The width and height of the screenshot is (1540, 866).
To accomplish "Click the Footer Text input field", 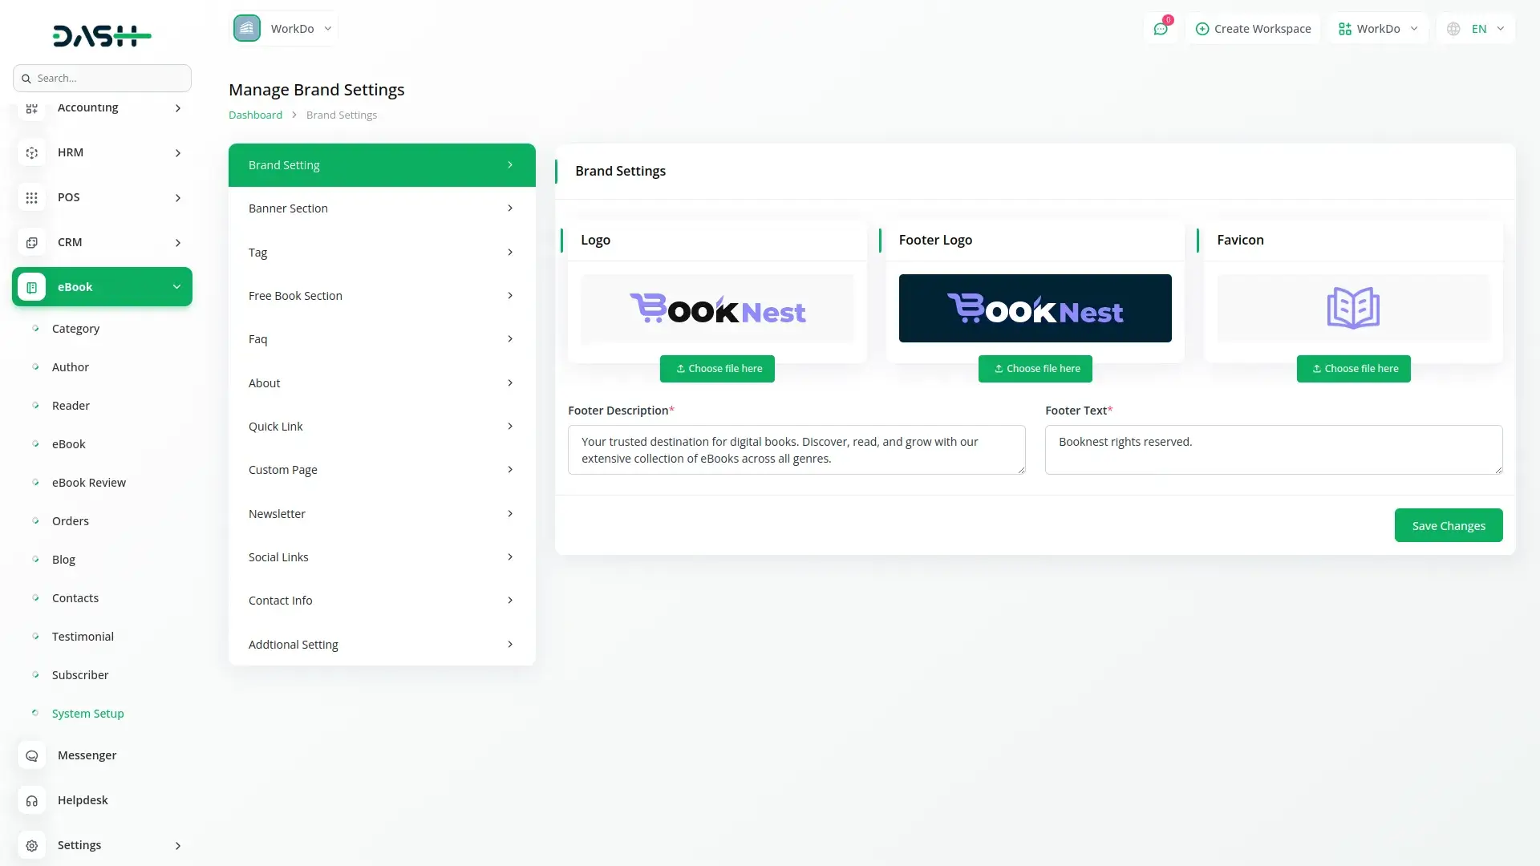I will pos(1273,449).
